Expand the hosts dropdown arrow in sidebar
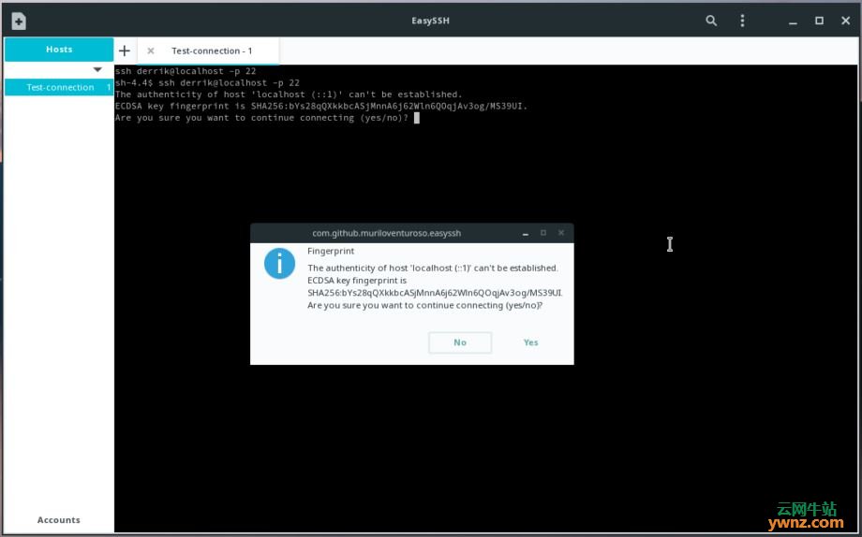The image size is (862, 537). coord(97,70)
